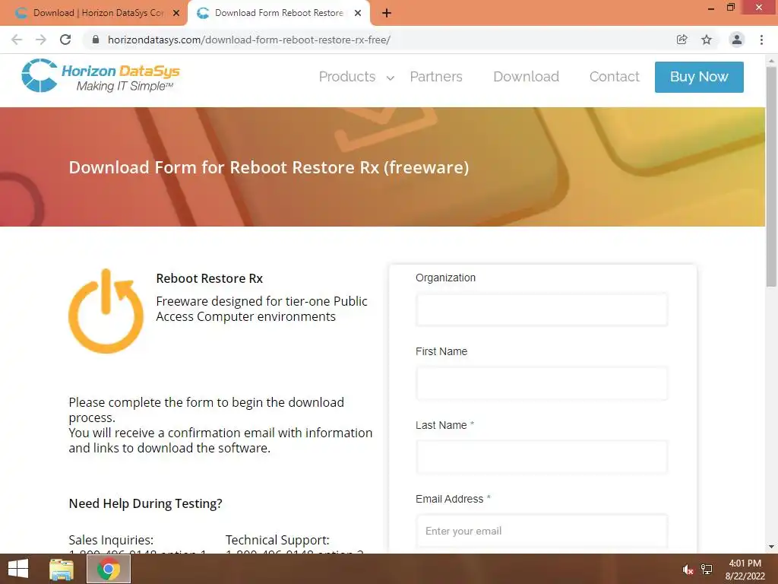Click the Download Form for Reboot Restore Rx banner title
778x584 pixels.
click(268, 167)
